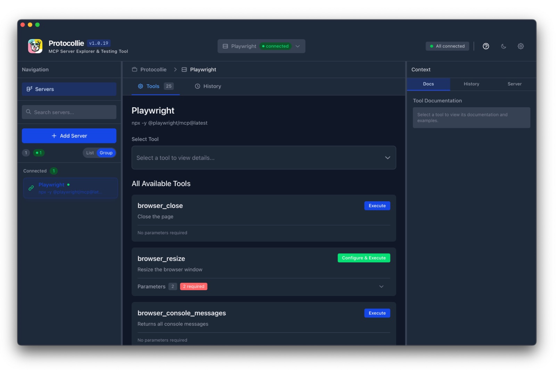Click the npx -y @playwright/mcp@latest command text
The width and height of the screenshot is (556, 370).
click(170, 123)
